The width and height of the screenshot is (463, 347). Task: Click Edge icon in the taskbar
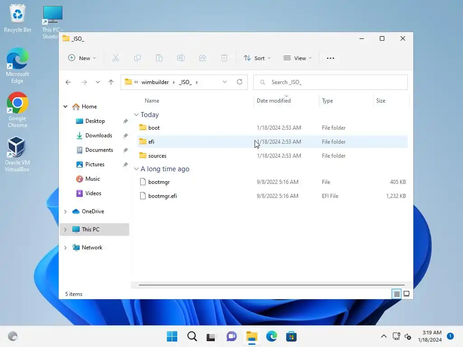click(x=272, y=336)
